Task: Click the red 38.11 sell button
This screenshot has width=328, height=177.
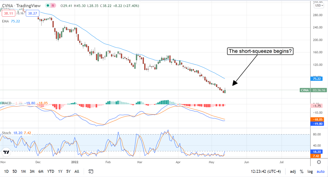Action: [7, 13]
